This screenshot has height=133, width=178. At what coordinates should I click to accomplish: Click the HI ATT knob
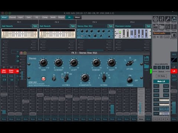pos(112,62)
